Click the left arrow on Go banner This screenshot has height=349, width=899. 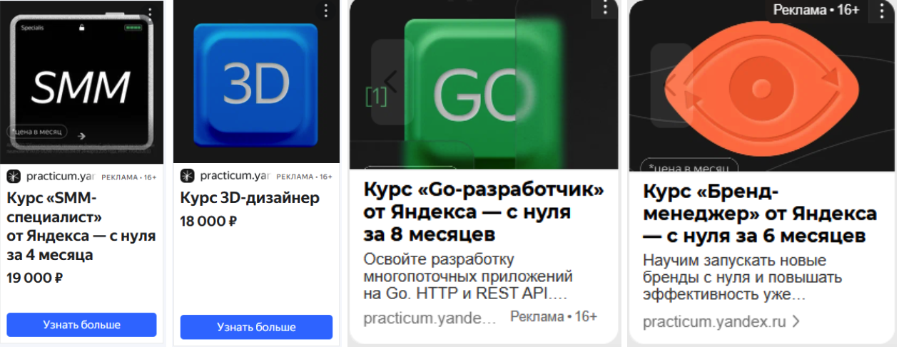[390, 80]
